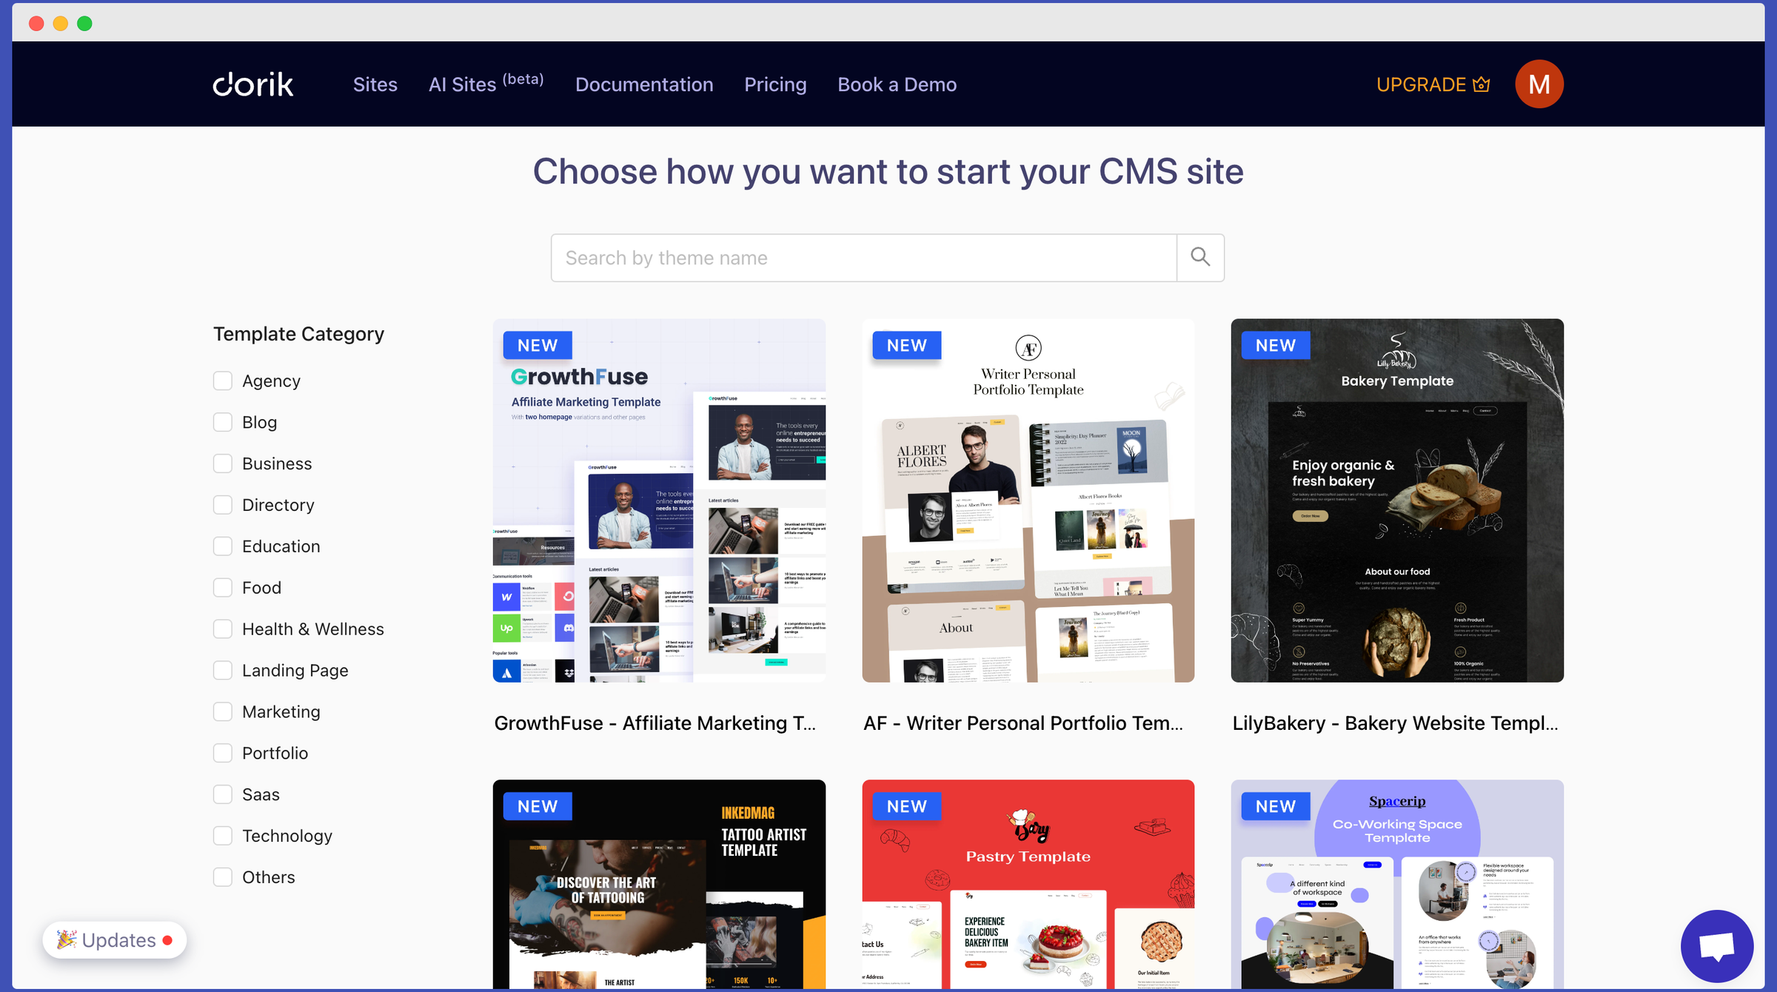Select the Pricing menu tab

click(x=775, y=84)
